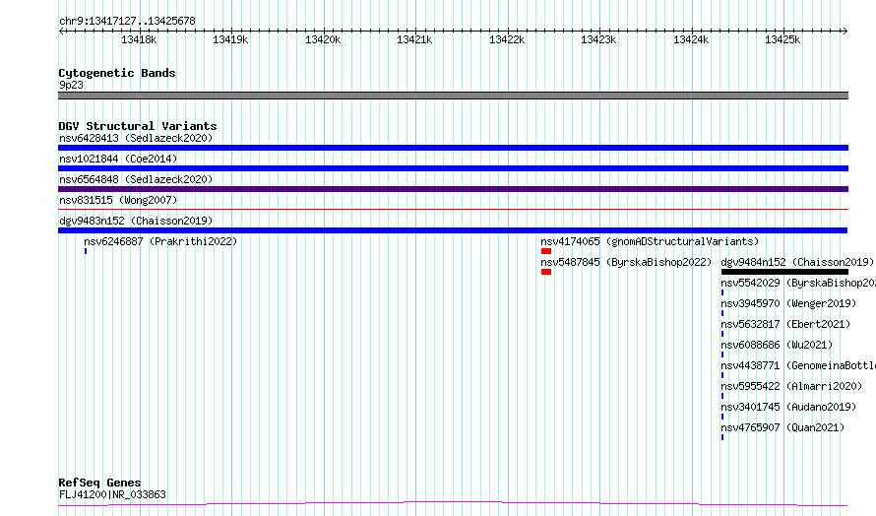The height and width of the screenshot is (516, 876).
Task: Open the nsv831515 (Wong2007) variant label
Action: (x=118, y=200)
